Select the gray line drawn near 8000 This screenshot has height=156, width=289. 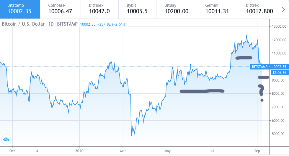202,91
